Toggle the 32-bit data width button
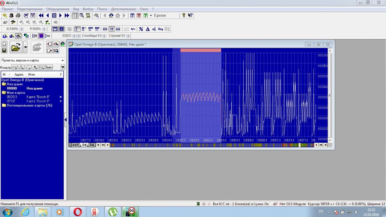Viewport: 386px width, 217px height. [x=90, y=29]
